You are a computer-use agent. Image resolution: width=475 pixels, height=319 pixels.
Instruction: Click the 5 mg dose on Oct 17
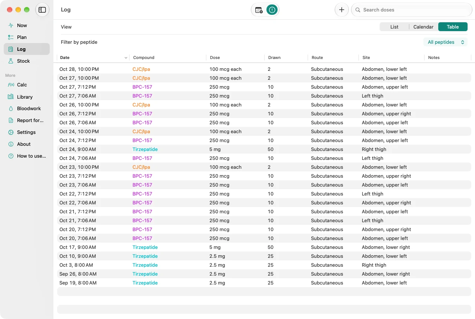[x=215, y=247]
